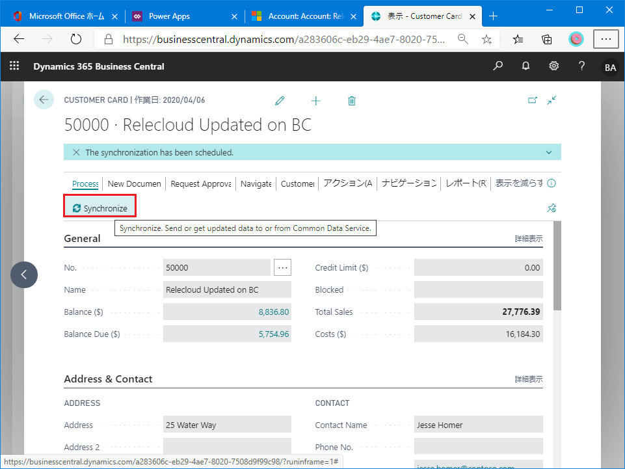Click the browser profile donut avatar
This screenshot has height=469, width=625.
(576, 38)
